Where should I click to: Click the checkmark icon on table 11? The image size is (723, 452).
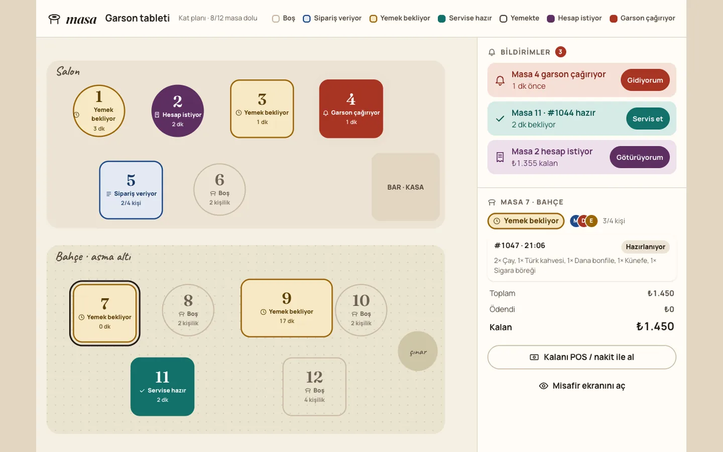coord(142,391)
